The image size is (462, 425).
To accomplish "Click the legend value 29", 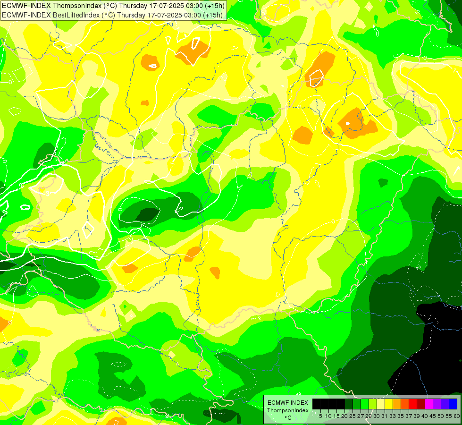I will click(369, 416).
